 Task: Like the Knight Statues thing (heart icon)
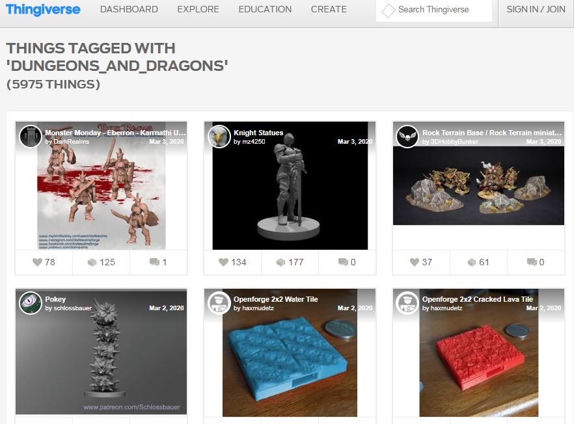tap(223, 262)
